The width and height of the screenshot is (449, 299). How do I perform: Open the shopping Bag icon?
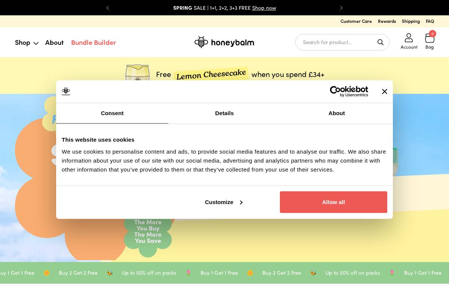pyautogui.click(x=430, y=38)
